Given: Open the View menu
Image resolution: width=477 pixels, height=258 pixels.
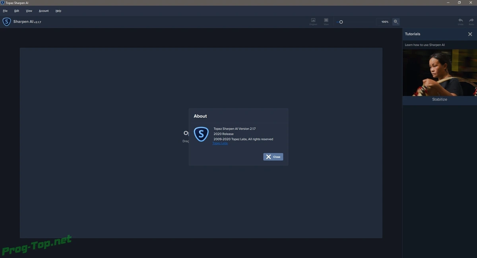Looking at the screenshot, I should click(29, 11).
